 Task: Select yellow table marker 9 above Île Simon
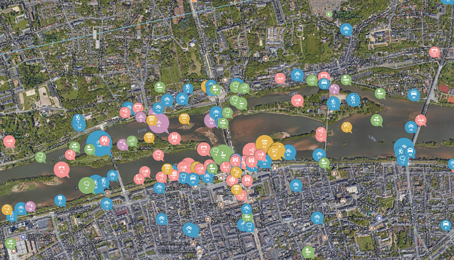coord(149,138)
